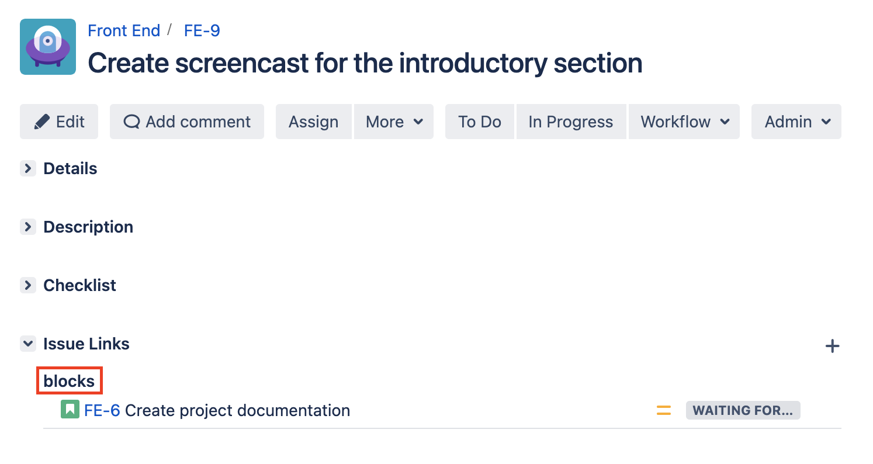Click the Add comment button
Viewport: 873px width, 464px height.
tap(187, 122)
